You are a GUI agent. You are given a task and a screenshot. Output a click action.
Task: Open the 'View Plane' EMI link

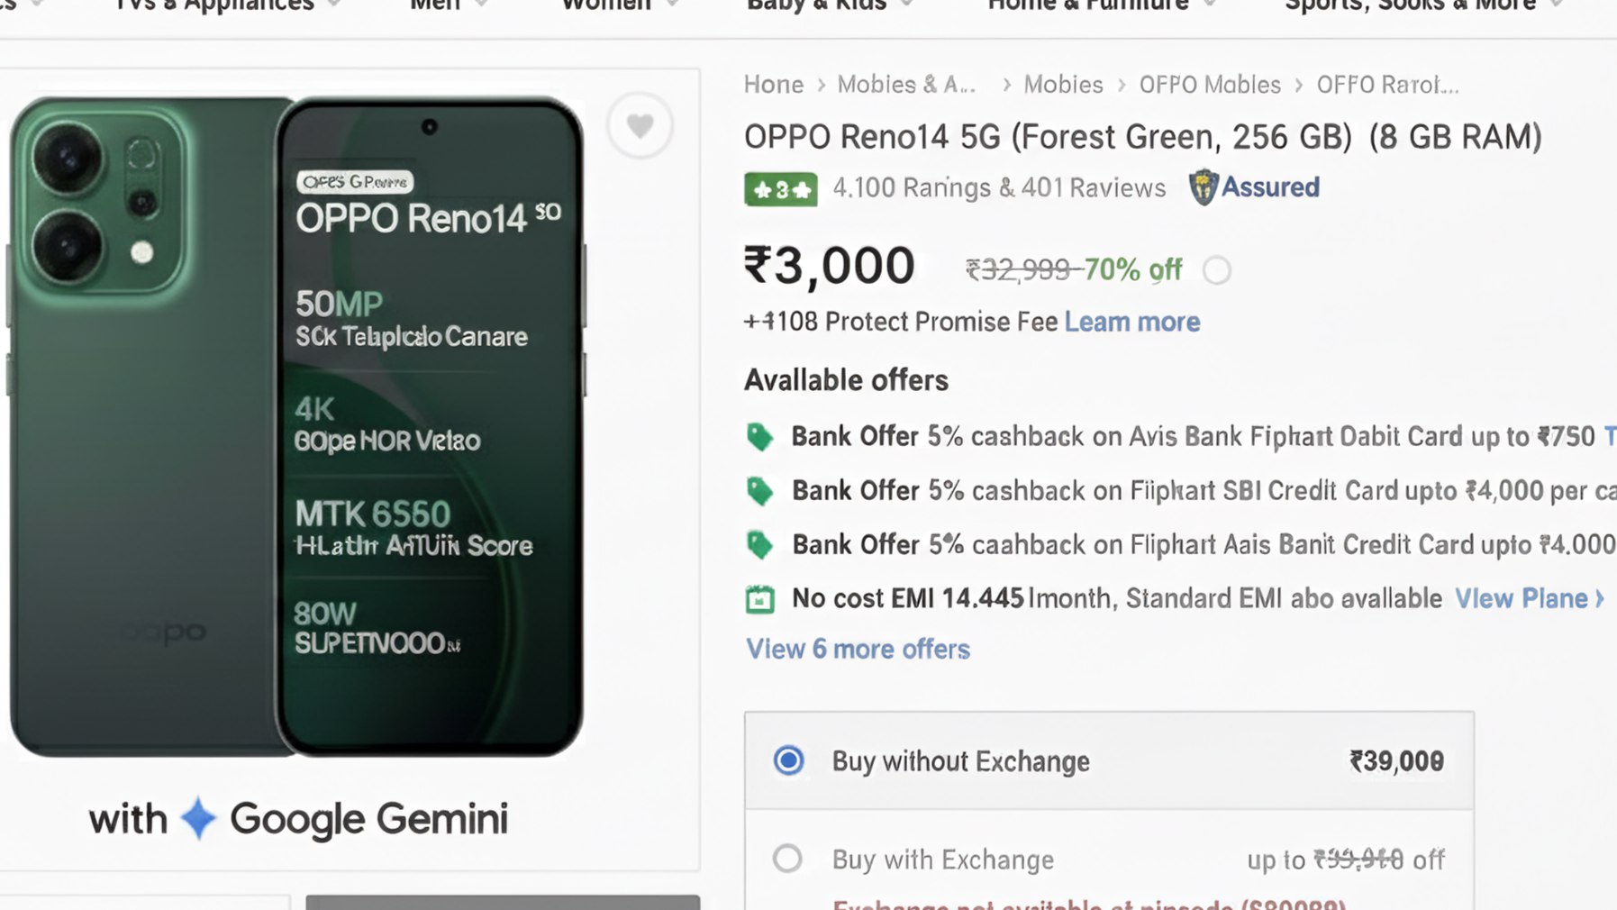coord(1530,598)
